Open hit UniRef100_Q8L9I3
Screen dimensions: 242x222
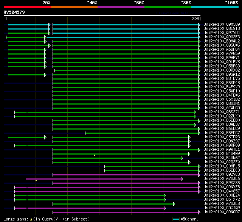pyautogui.click(x=222, y=28)
